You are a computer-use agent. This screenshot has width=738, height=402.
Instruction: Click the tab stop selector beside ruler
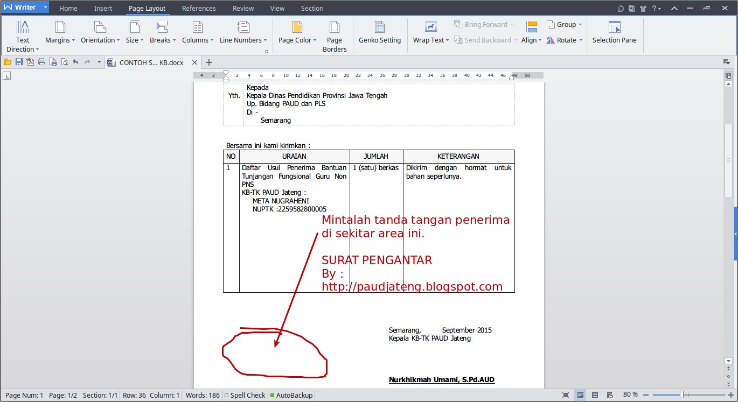click(7, 76)
